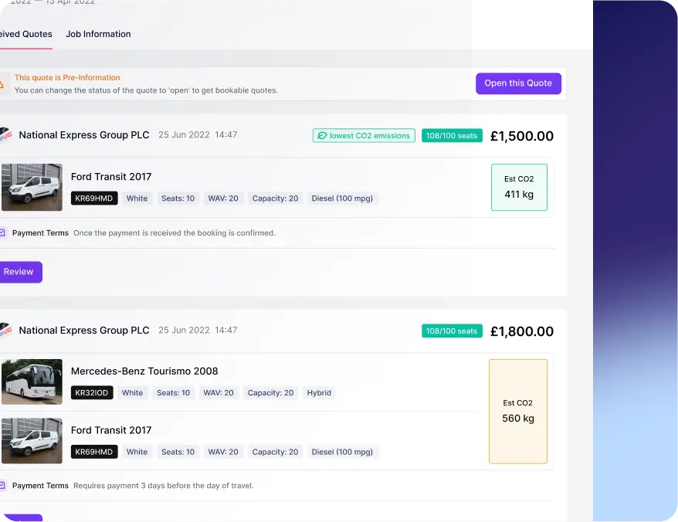Click 'Once the payment is received' payment terms
The width and height of the screenshot is (678, 522).
pos(175,233)
